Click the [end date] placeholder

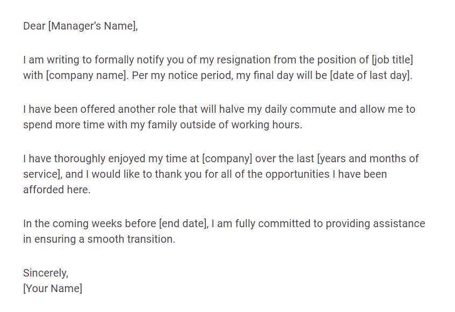pos(183,223)
